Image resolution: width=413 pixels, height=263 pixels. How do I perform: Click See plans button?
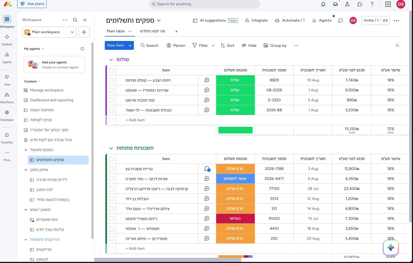[x=32, y=4]
